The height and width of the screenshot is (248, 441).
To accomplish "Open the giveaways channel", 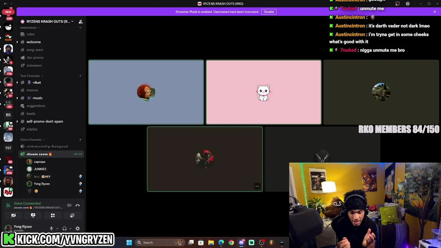I will tap(51, 65).
